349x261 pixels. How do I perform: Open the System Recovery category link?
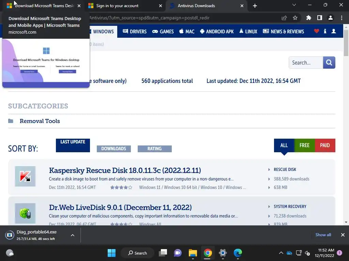pyautogui.click(x=290, y=207)
